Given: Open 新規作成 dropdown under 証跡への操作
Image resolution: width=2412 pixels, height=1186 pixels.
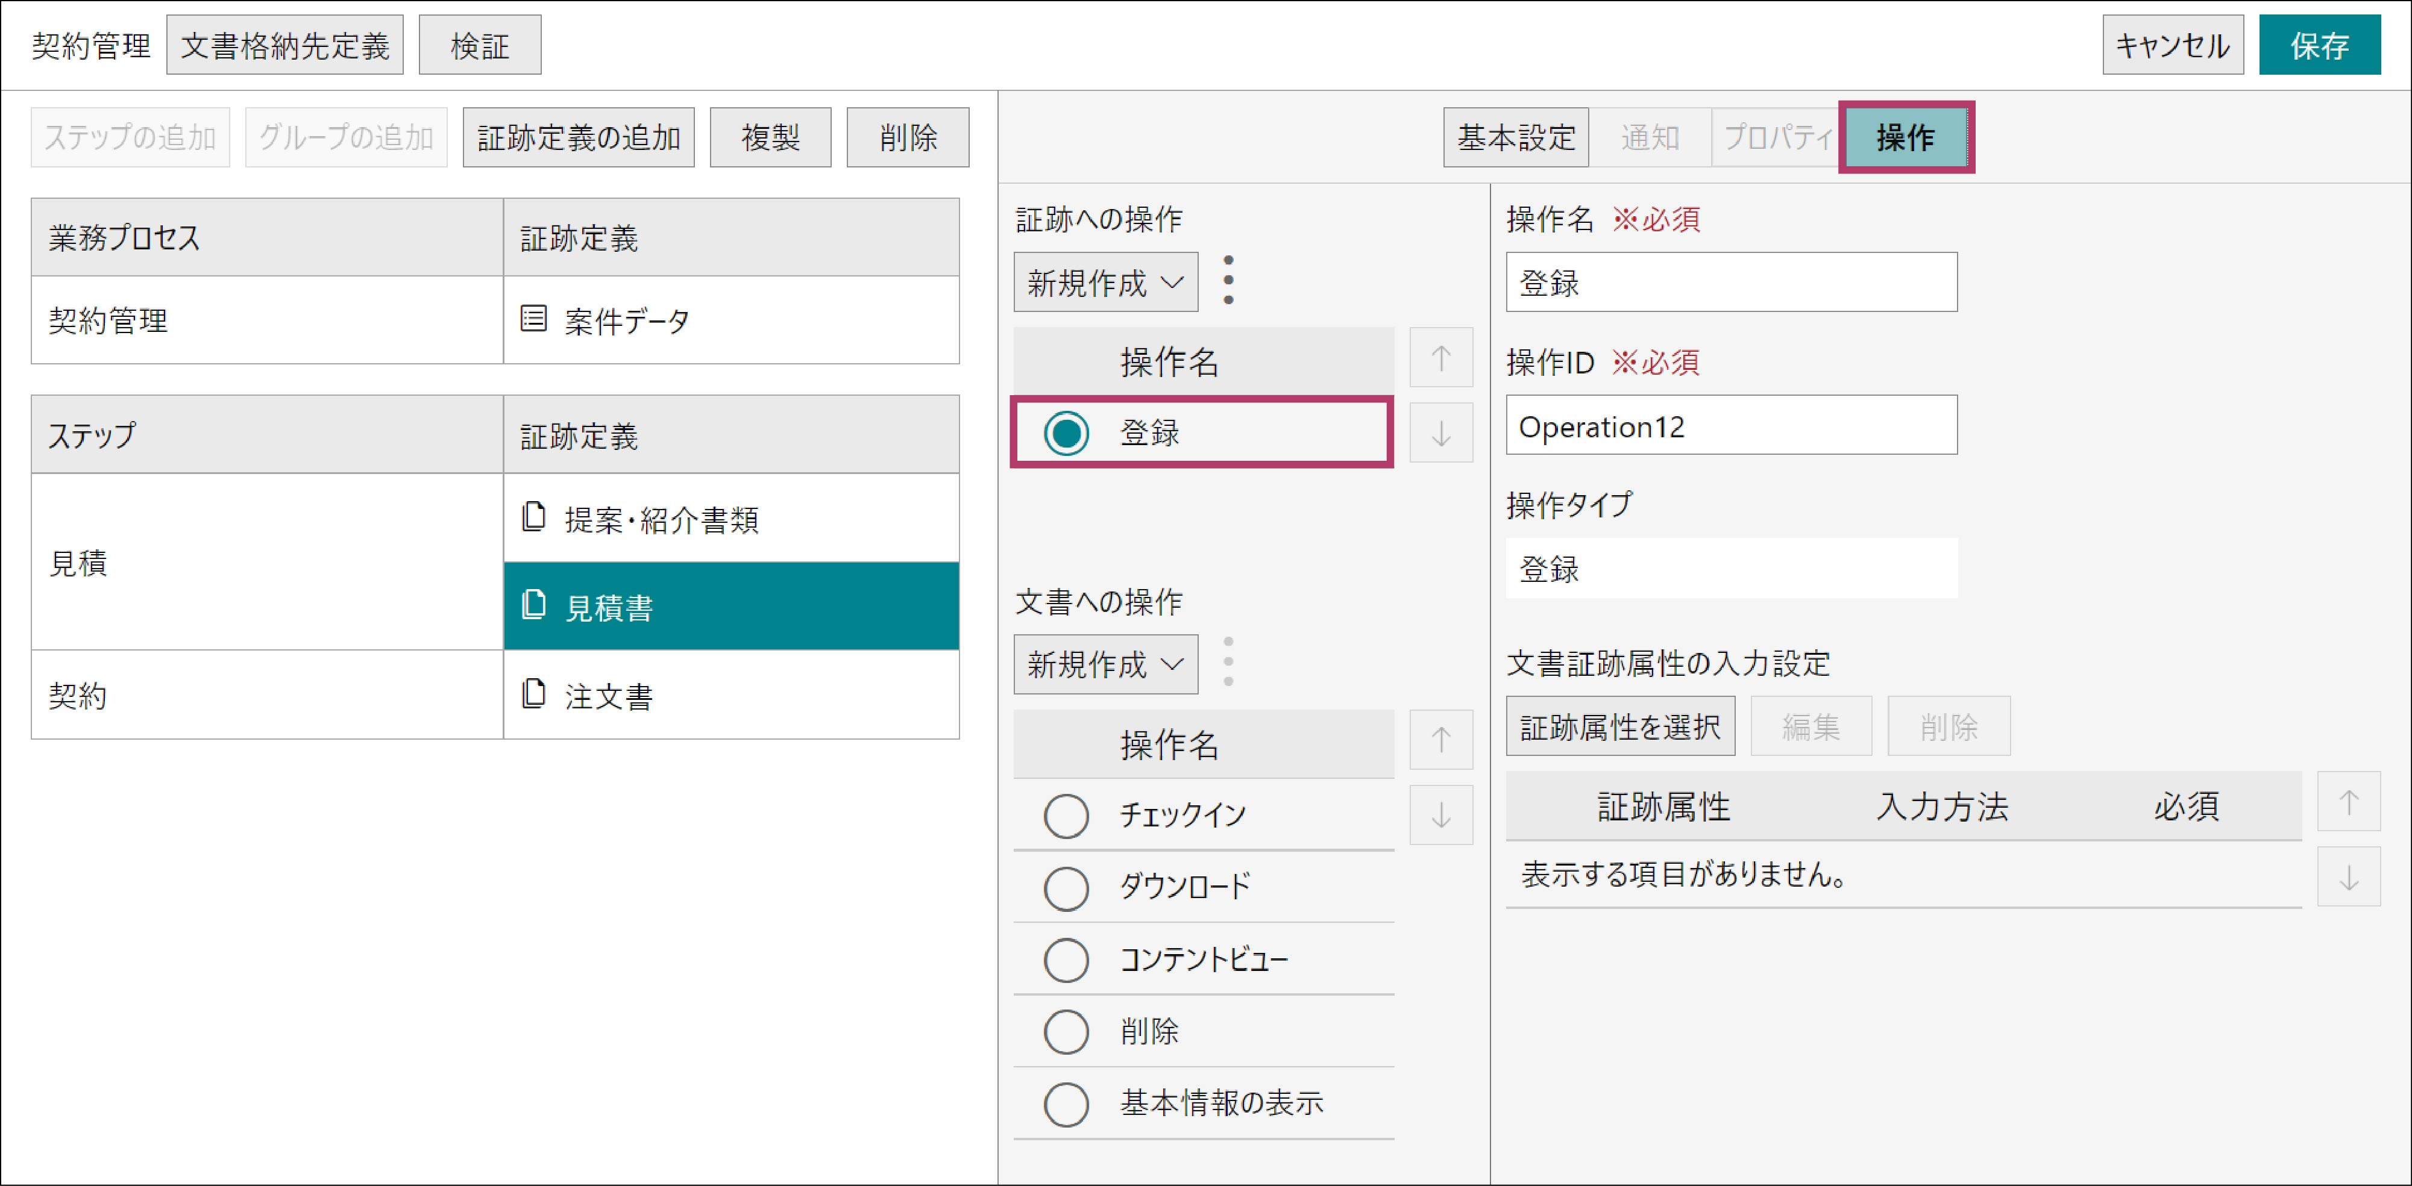Looking at the screenshot, I should point(1106,282).
